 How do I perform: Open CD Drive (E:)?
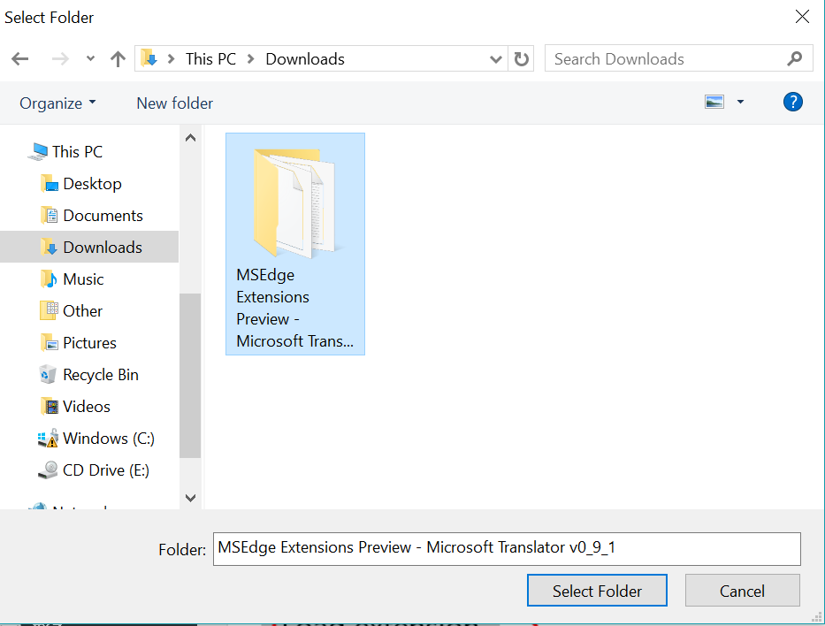(x=106, y=470)
